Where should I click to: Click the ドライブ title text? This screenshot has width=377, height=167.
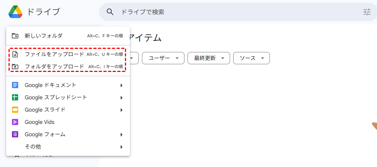43,12
